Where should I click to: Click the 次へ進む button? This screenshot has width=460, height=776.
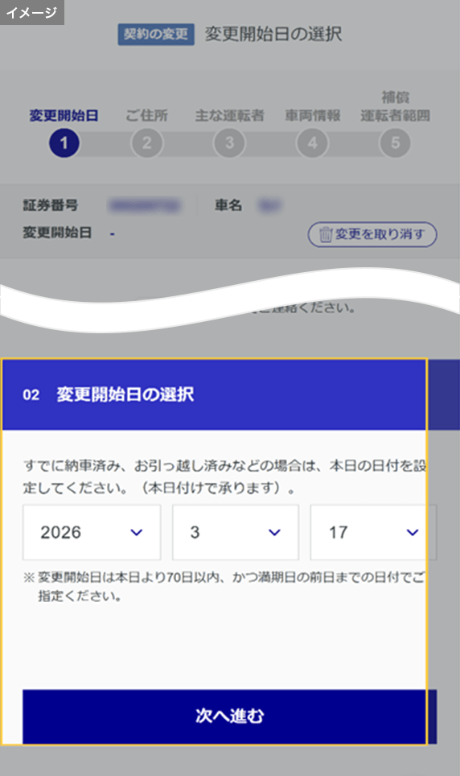point(229,716)
